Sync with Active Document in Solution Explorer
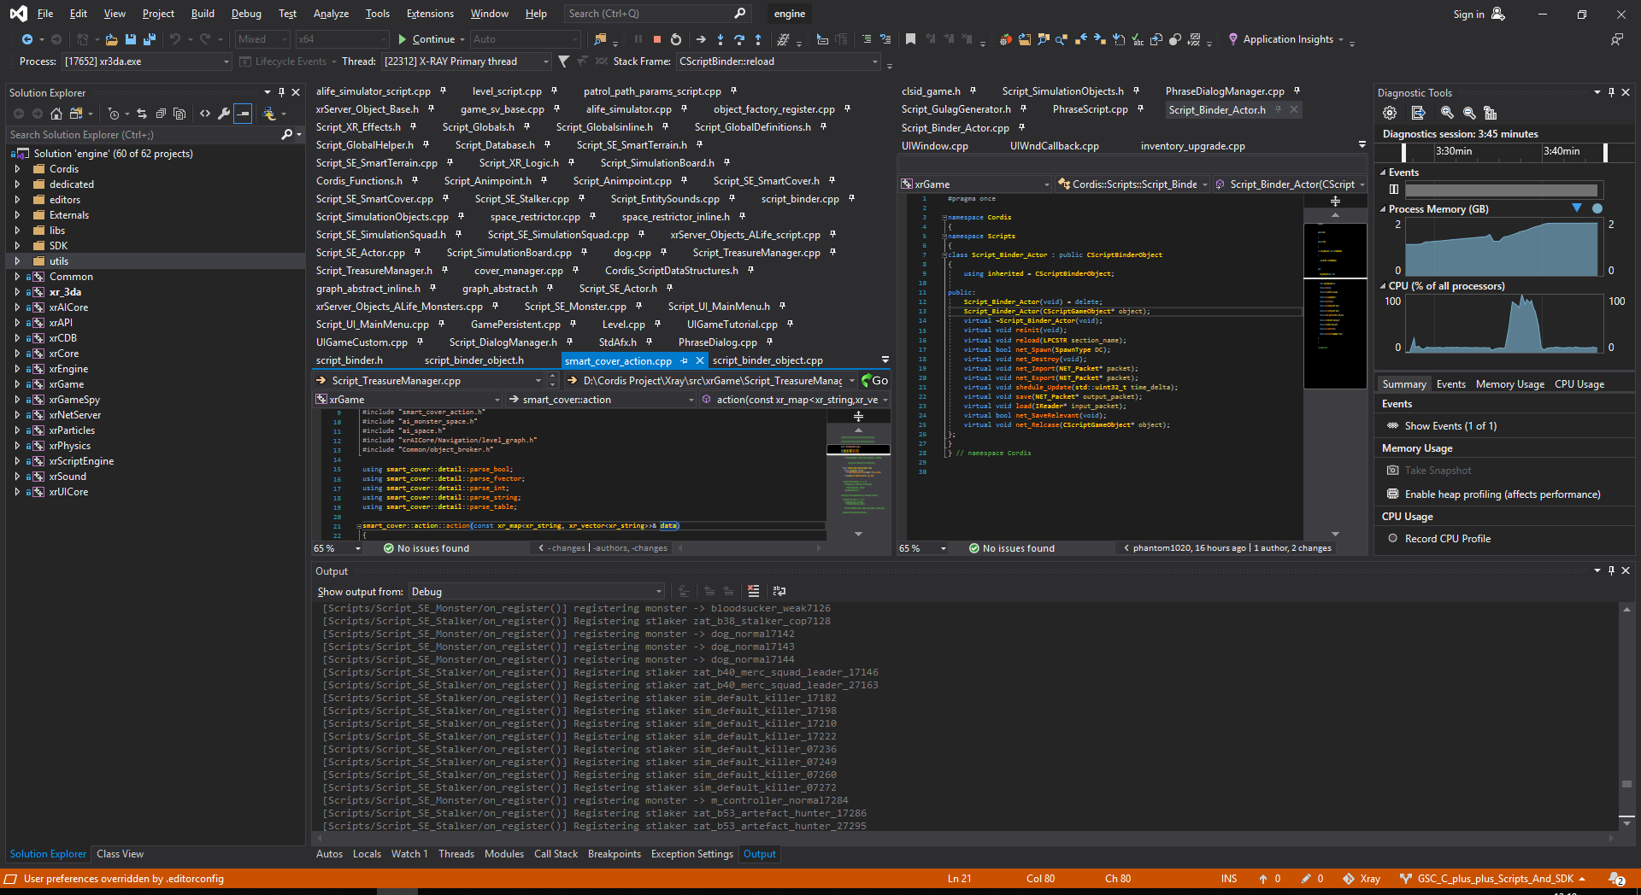 [x=142, y=114]
